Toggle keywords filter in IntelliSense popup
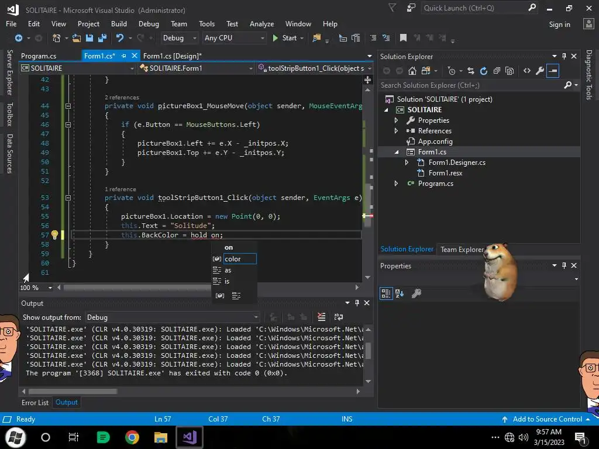The width and height of the screenshot is (599, 449). 236,295
